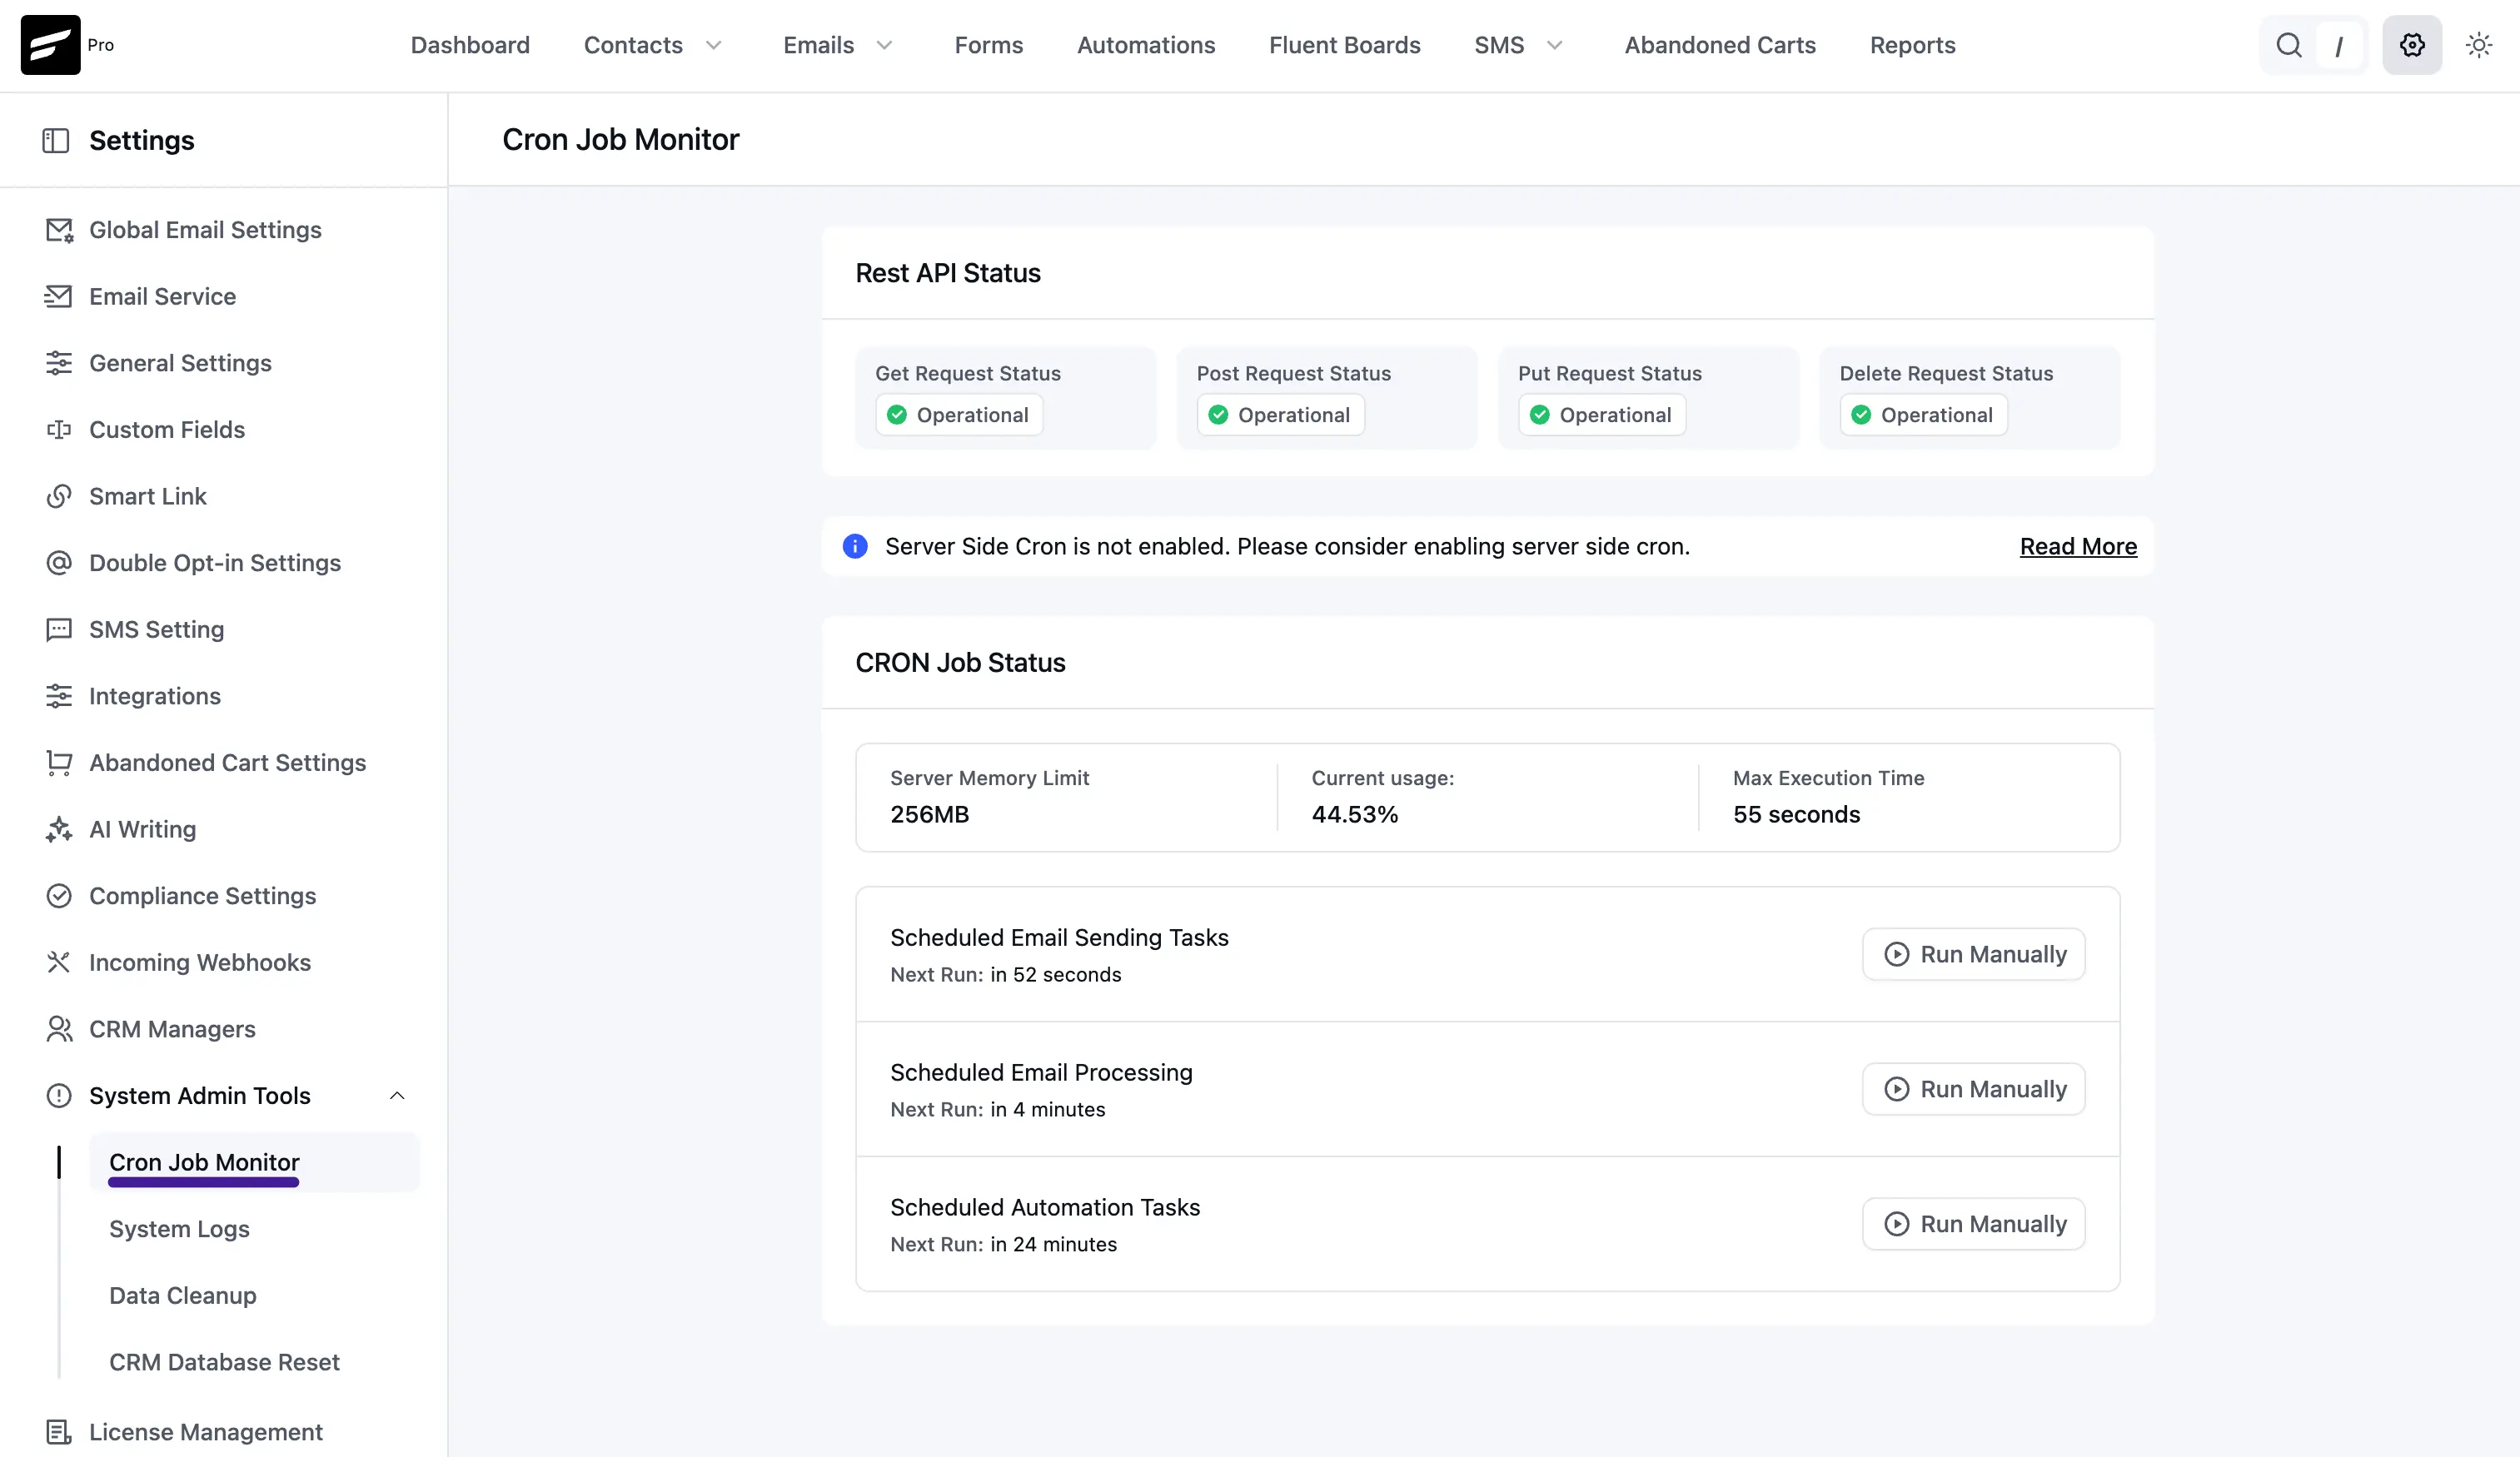
Task: Click the 44.53% current usage value
Action: pyautogui.click(x=1355, y=815)
